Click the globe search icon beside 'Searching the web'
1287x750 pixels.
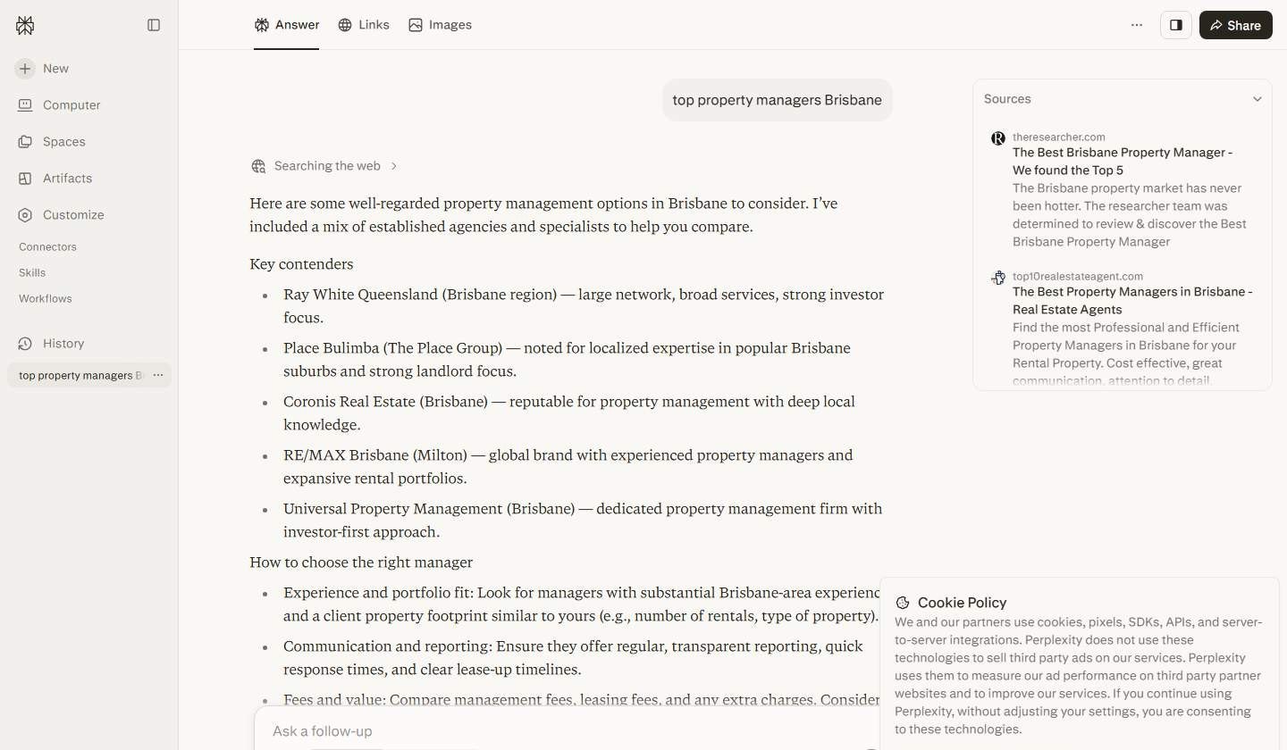coord(258,166)
